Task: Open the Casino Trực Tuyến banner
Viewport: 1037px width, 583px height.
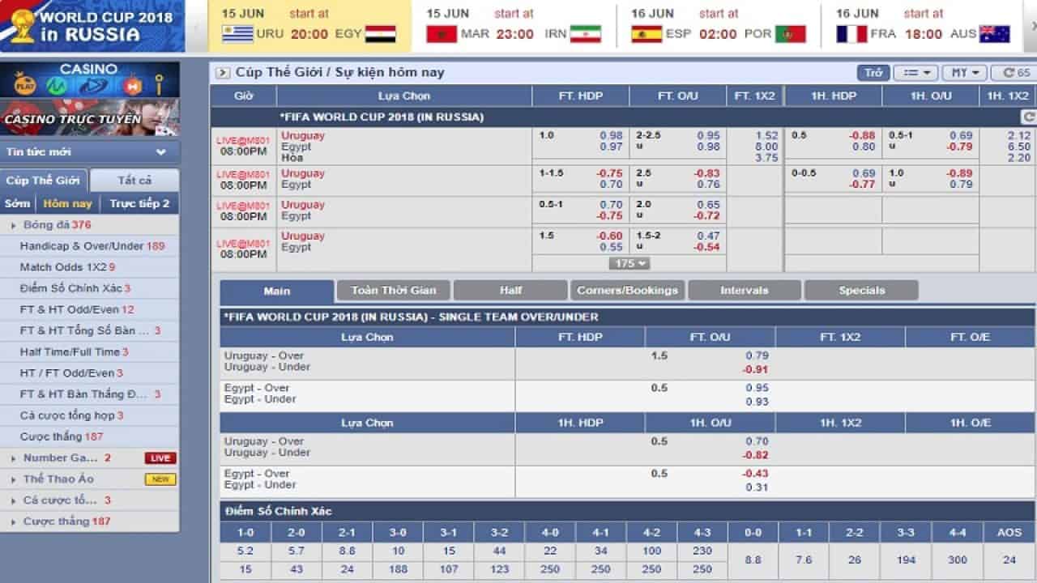Action: coord(90,117)
